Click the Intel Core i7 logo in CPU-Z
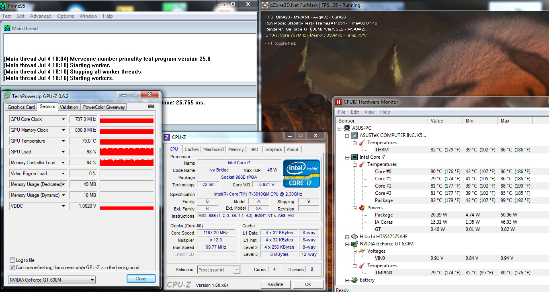 (301, 174)
